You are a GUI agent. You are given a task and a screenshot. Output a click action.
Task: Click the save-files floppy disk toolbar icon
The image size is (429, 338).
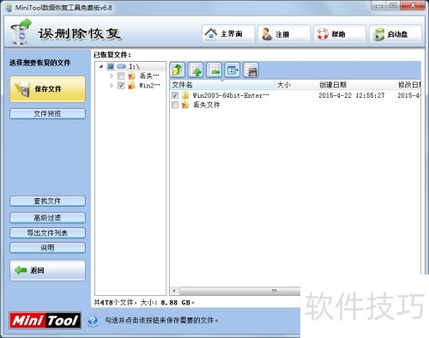coord(251,70)
